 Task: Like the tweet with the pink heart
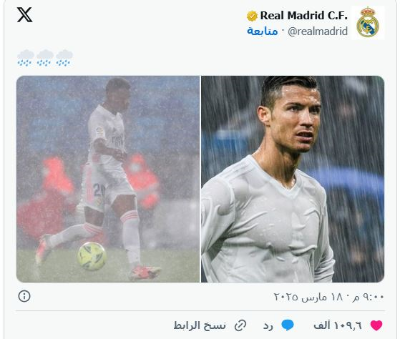point(376,325)
